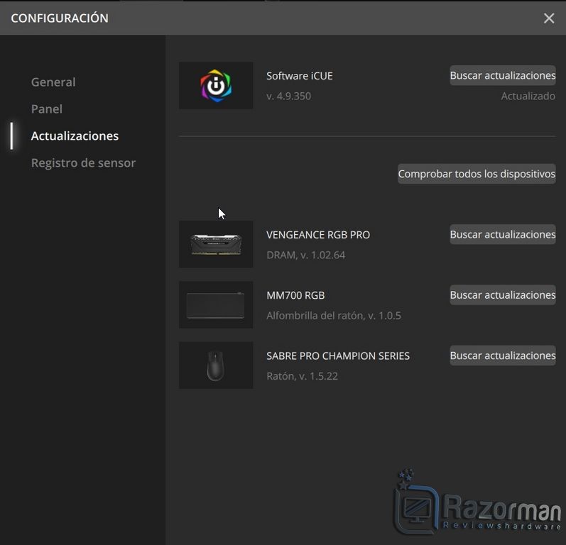Open Registro de sensor section
Viewport: 566px width, 545px height.
tap(83, 163)
